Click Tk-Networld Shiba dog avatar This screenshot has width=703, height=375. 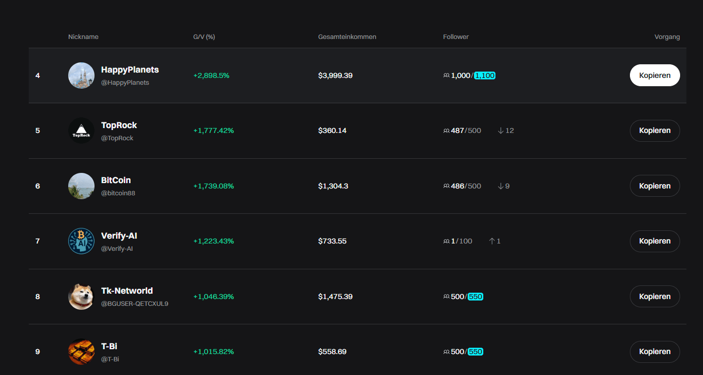[x=81, y=297]
